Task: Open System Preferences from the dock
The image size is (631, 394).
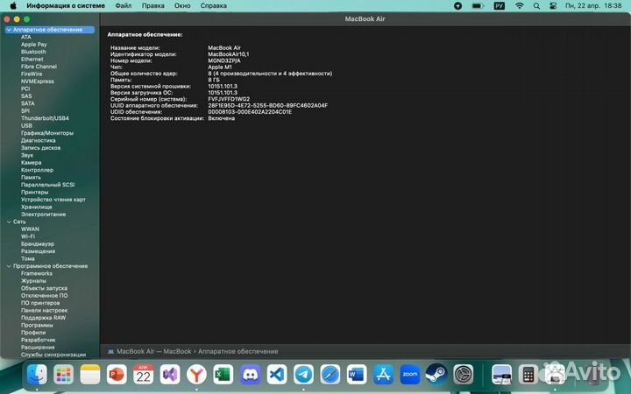Action: coord(464,375)
